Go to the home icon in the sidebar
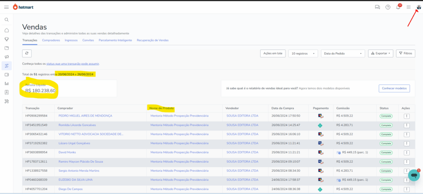Viewport: 423px width, 194px height. pos(7,30)
